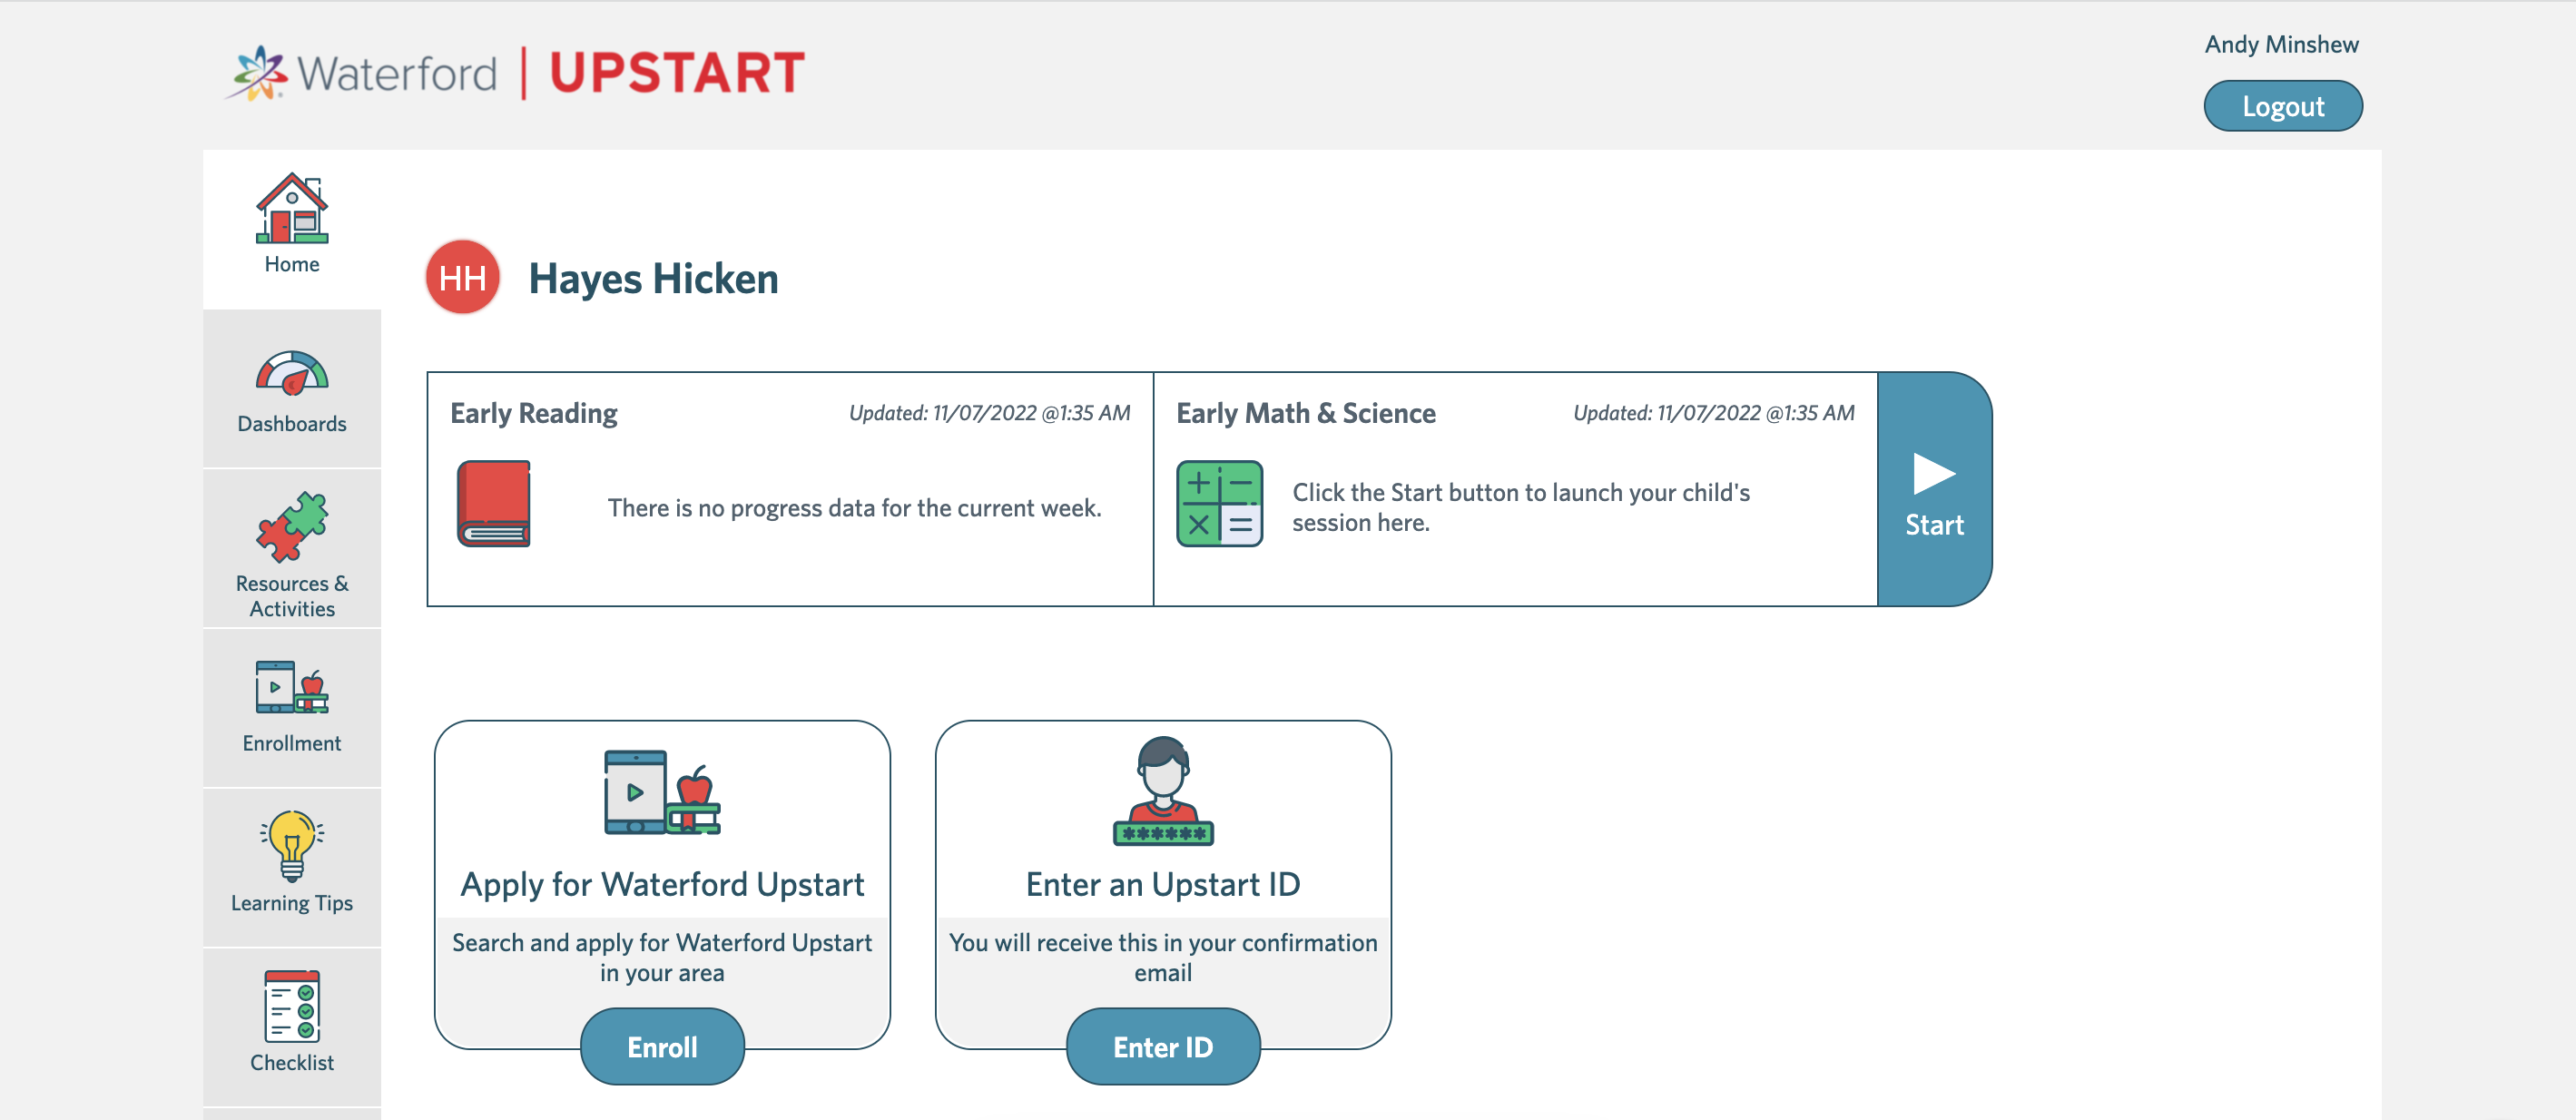Click the Early Reading heading
This screenshot has height=1120, width=2576.
[x=533, y=413]
